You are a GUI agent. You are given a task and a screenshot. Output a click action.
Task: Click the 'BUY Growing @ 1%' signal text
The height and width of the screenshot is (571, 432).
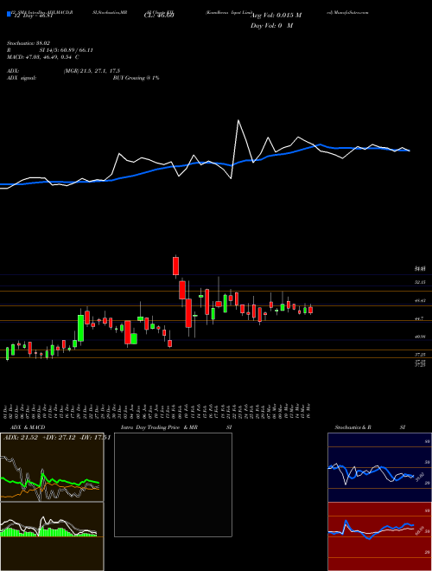point(136,78)
